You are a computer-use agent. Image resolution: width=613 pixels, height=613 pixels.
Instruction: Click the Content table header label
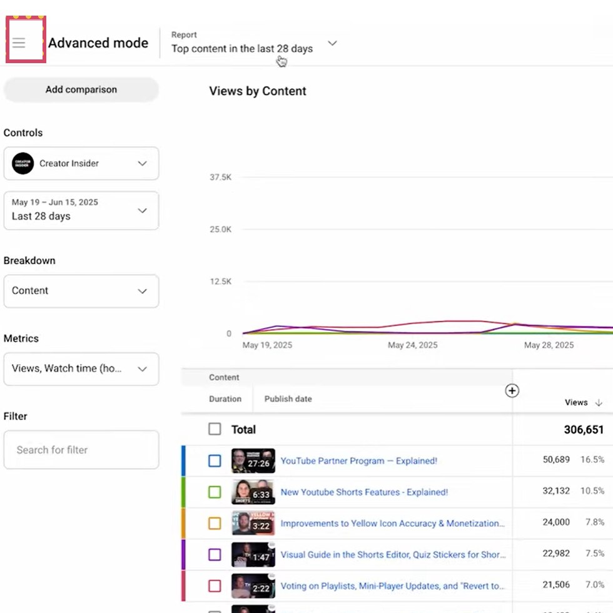(x=224, y=377)
